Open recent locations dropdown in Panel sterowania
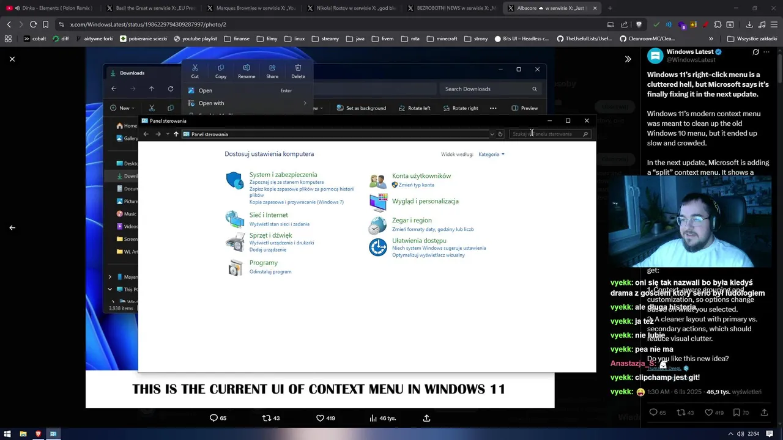Image resolution: width=783 pixels, height=440 pixels. click(x=168, y=134)
